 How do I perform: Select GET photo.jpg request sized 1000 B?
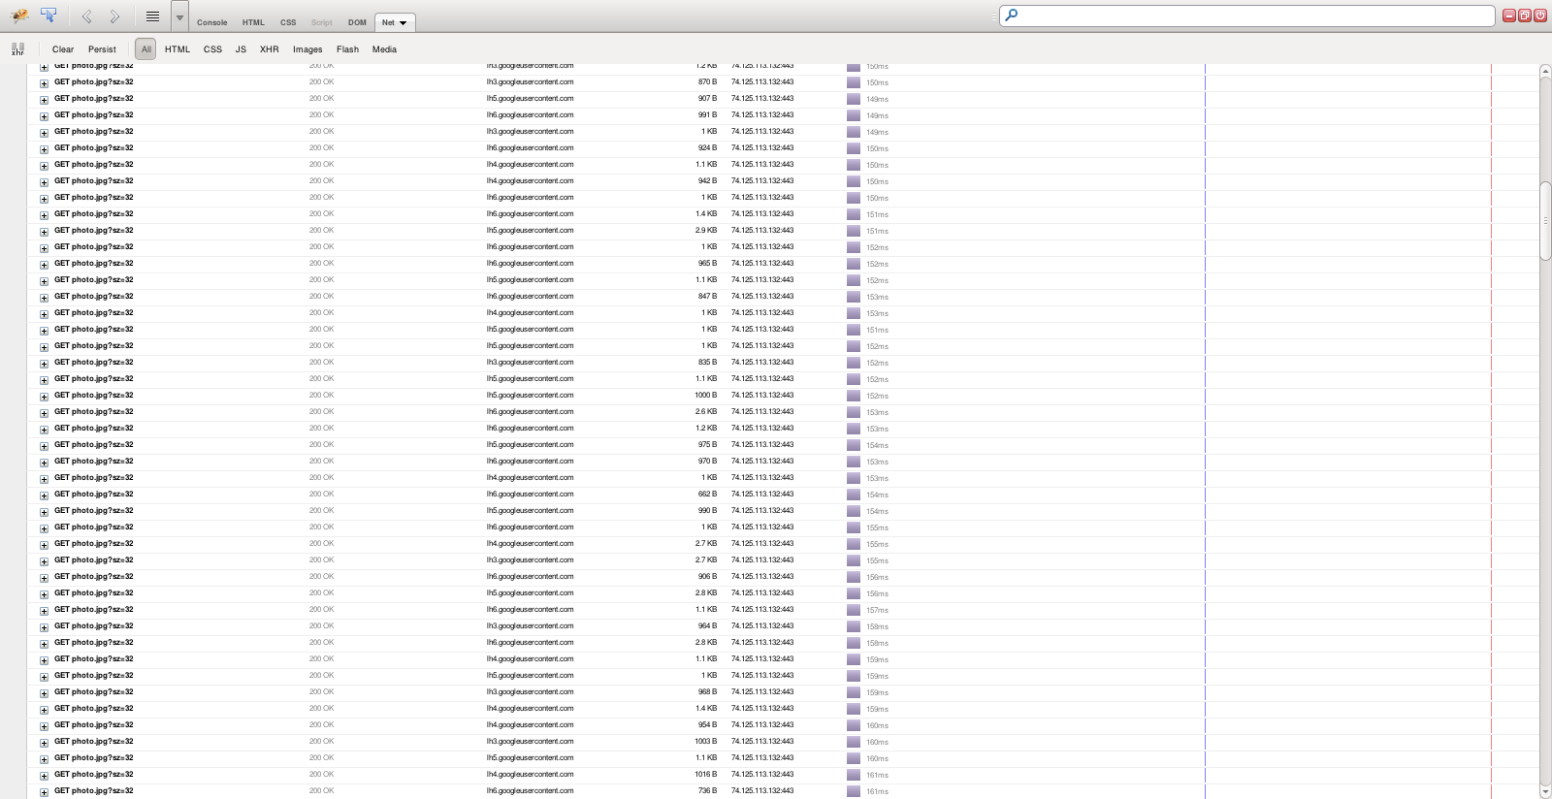(94, 396)
